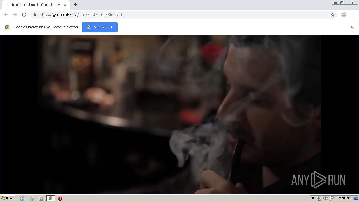Open the Windows Start menu
The width and height of the screenshot is (359, 202).
click(8, 198)
